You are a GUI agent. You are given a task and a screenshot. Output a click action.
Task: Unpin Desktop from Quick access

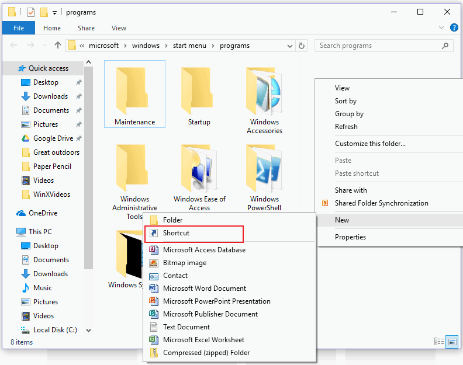point(79,82)
